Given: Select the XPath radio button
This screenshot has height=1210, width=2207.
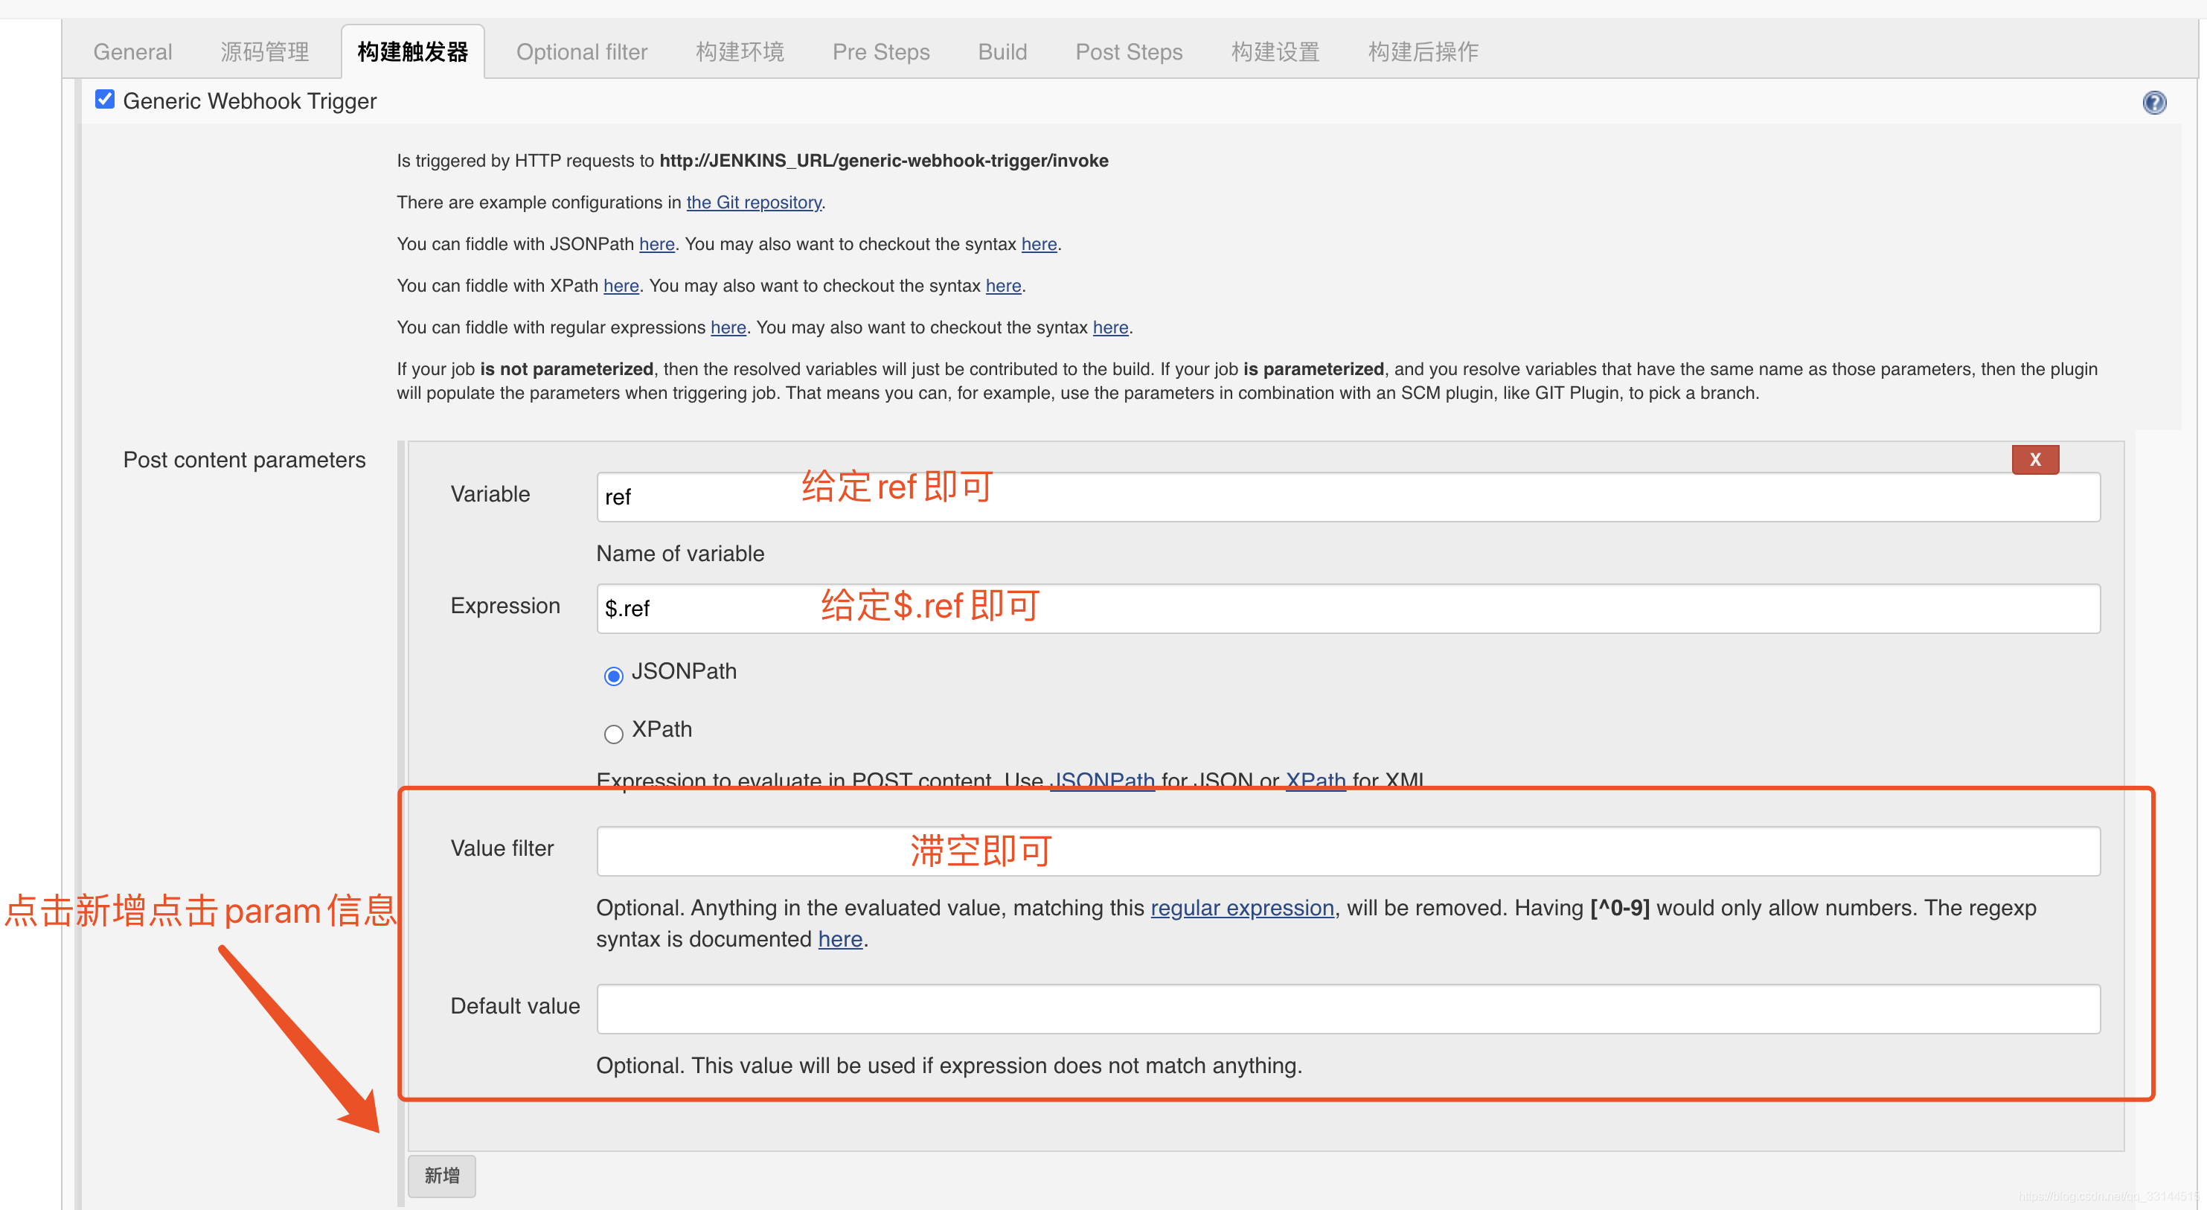Looking at the screenshot, I should click(x=612, y=734).
